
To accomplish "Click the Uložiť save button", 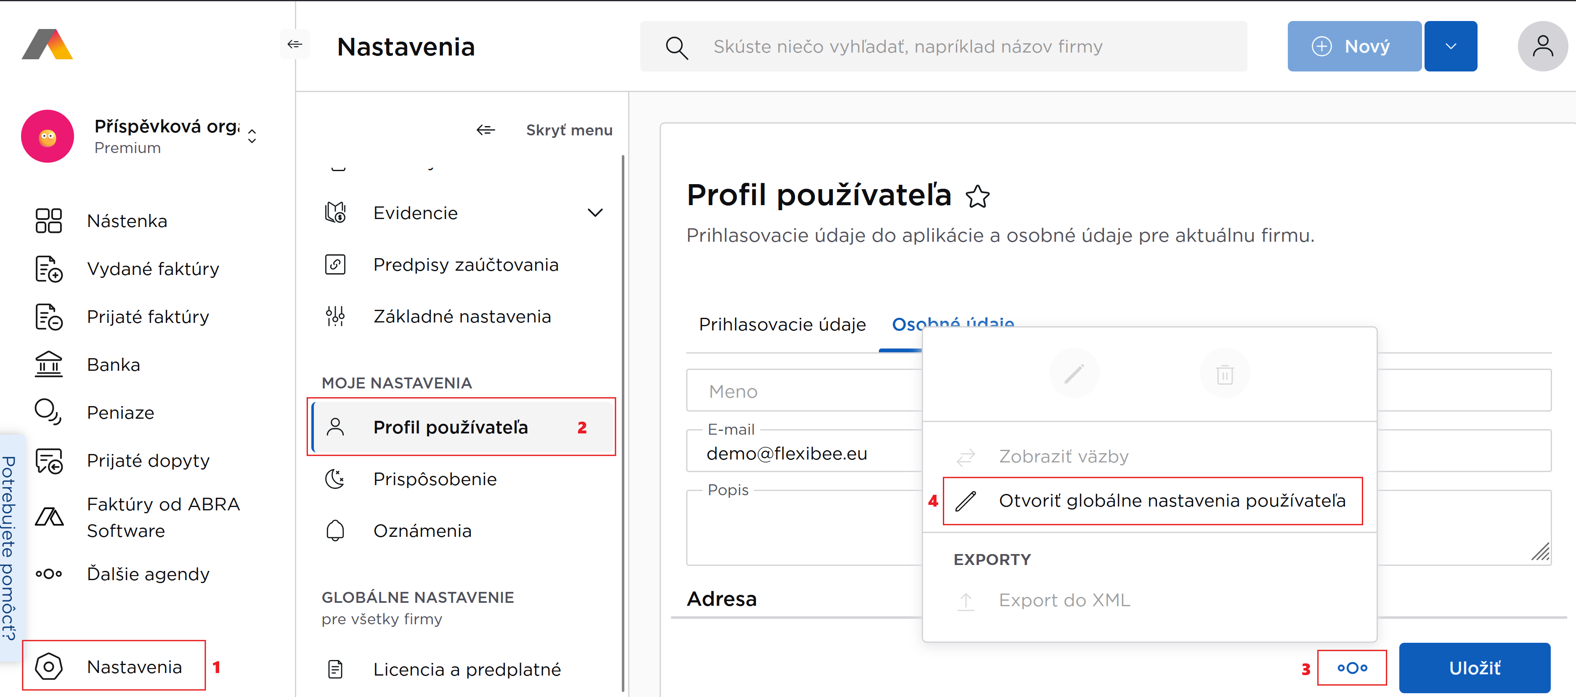I will point(1474,668).
